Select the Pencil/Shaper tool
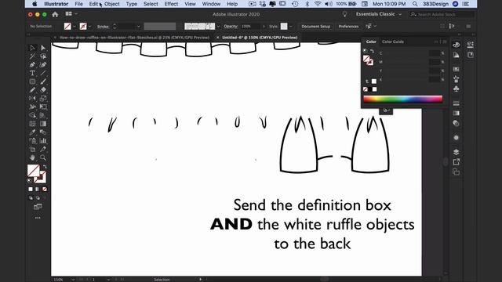 coord(32,90)
